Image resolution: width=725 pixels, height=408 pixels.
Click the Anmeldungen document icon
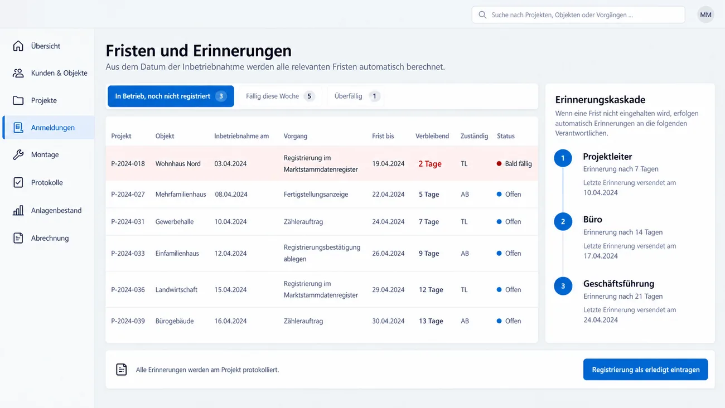pyautogui.click(x=18, y=128)
